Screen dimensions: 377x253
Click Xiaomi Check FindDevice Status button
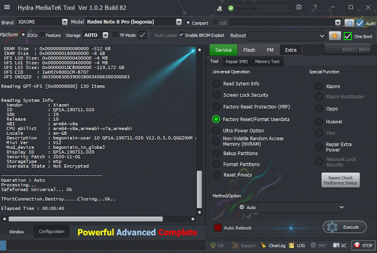(x=340, y=180)
